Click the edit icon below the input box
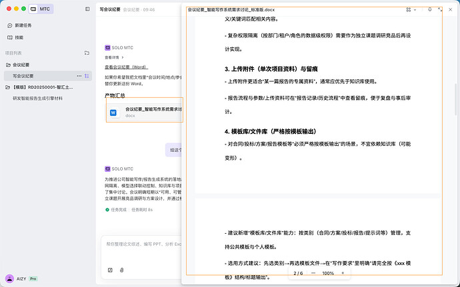The width and height of the screenshot is (460, 287). pos(110,270)
